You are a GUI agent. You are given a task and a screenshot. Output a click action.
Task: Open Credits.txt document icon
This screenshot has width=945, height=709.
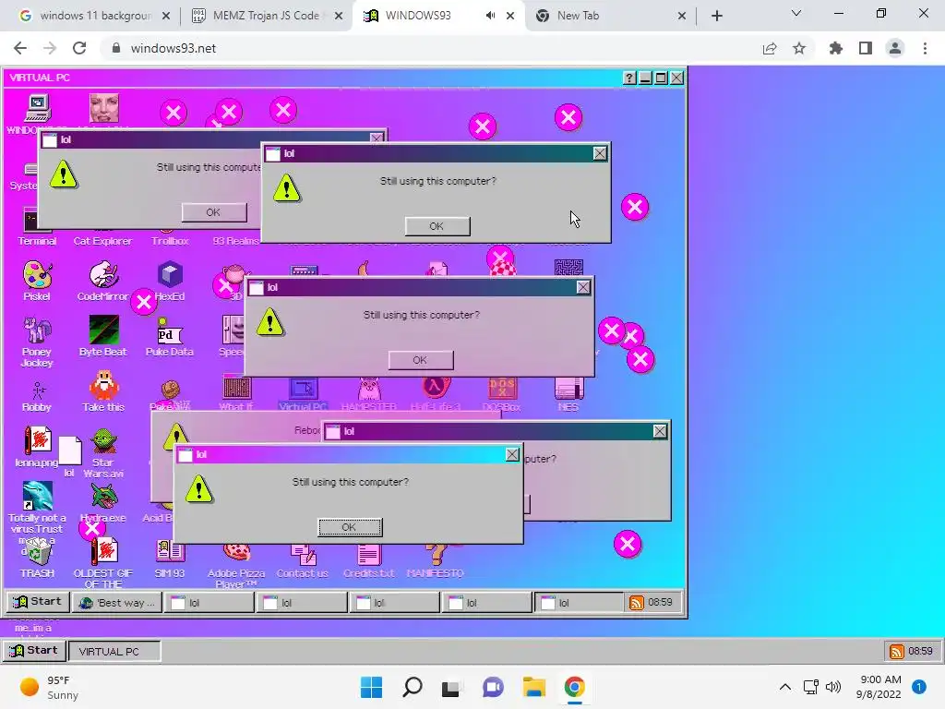[368, 560]
